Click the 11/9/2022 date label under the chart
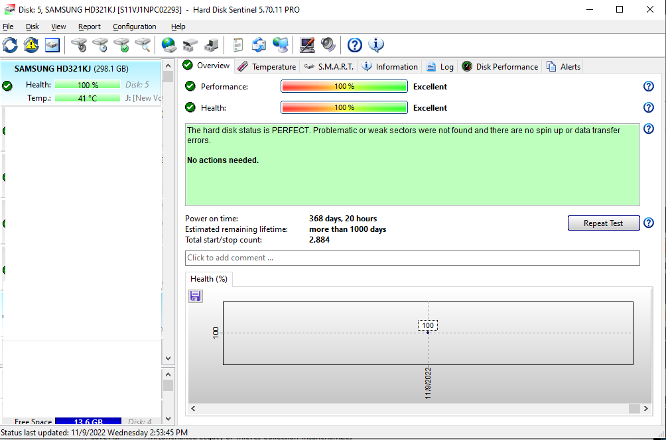Image resolution: width=666 pixels, height=440 pixels. 428,383
